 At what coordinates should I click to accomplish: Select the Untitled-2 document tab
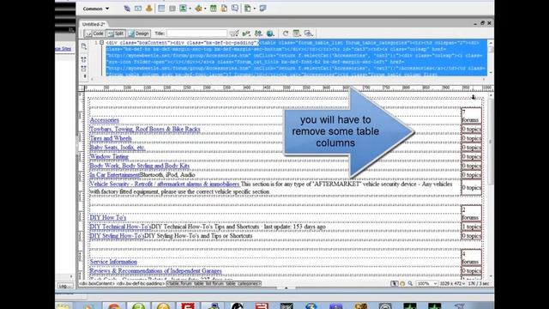(x=94, y=24)
